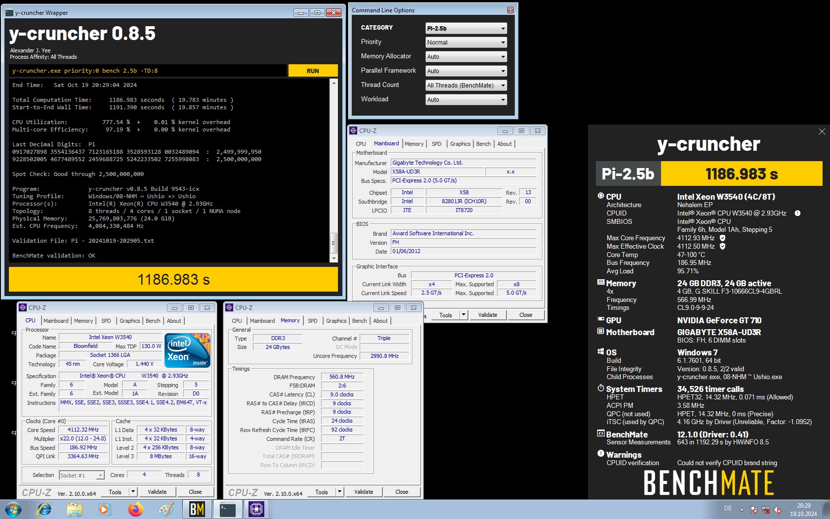Click Max Core Frequency verified shield icon

click(x=722, y=238)
